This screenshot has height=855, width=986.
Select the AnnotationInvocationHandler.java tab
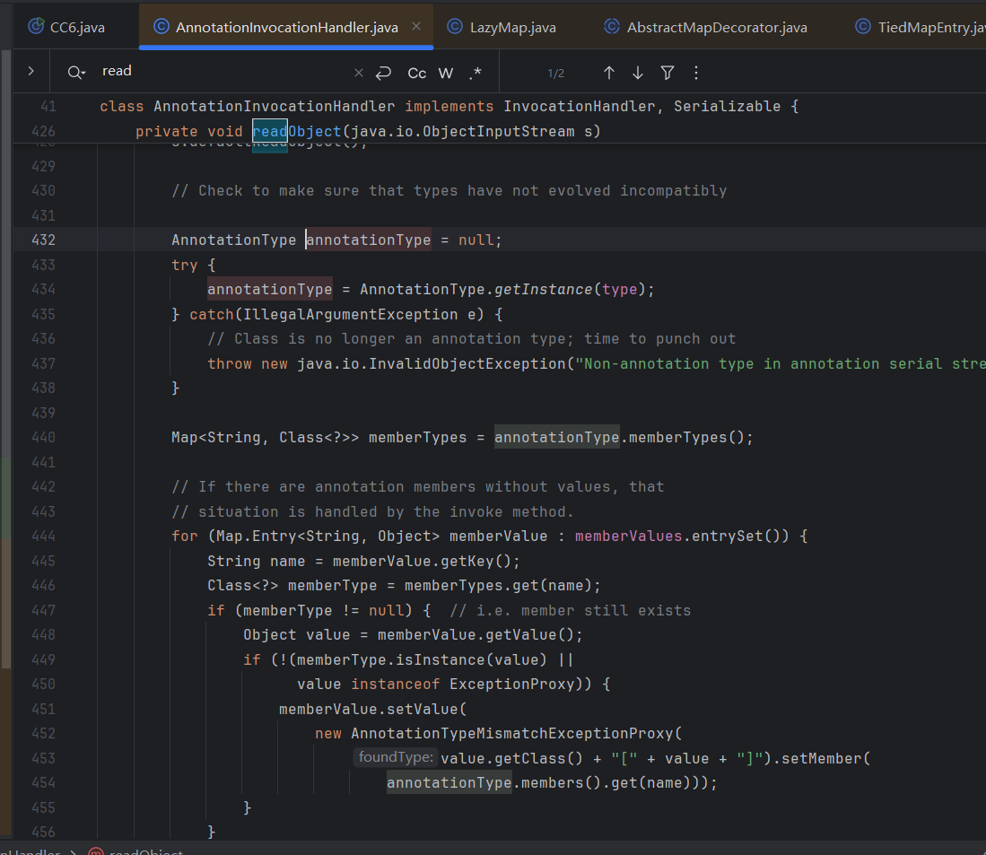pos(286,27)
